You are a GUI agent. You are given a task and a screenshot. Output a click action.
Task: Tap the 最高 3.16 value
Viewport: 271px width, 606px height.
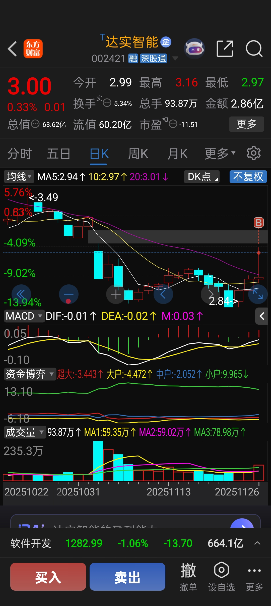coord(187,82)
